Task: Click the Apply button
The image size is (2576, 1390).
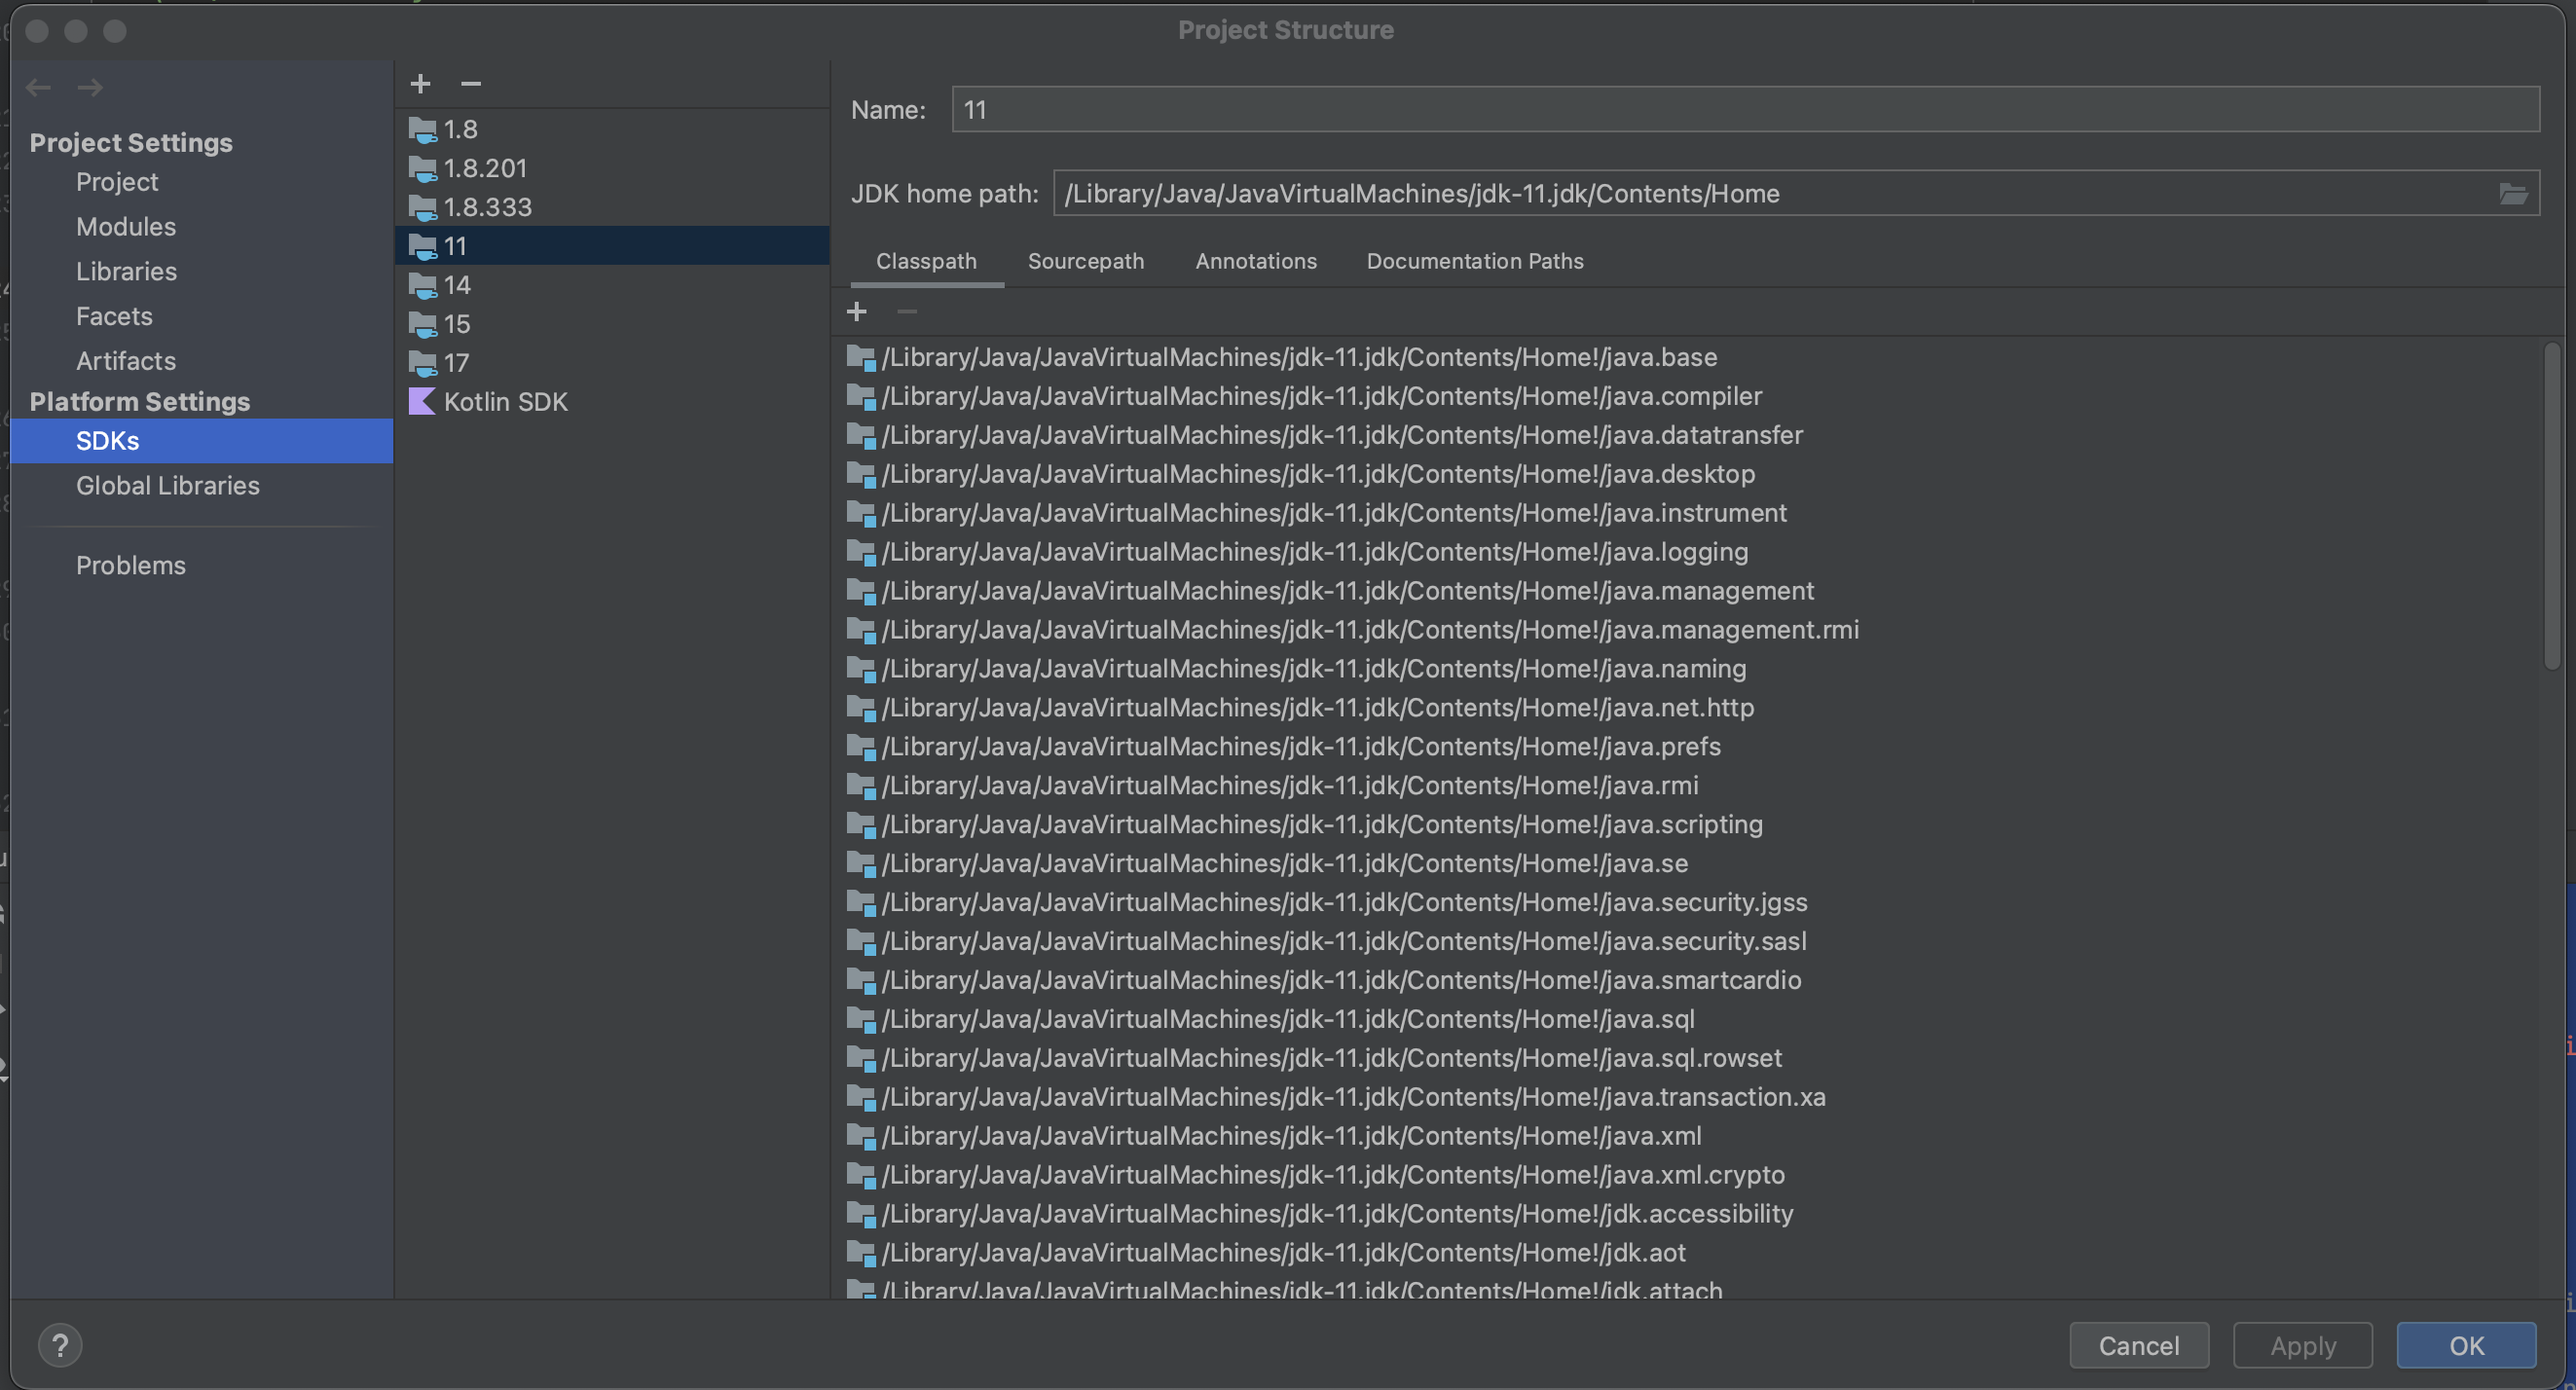Action: (x=2302, y=1345)
